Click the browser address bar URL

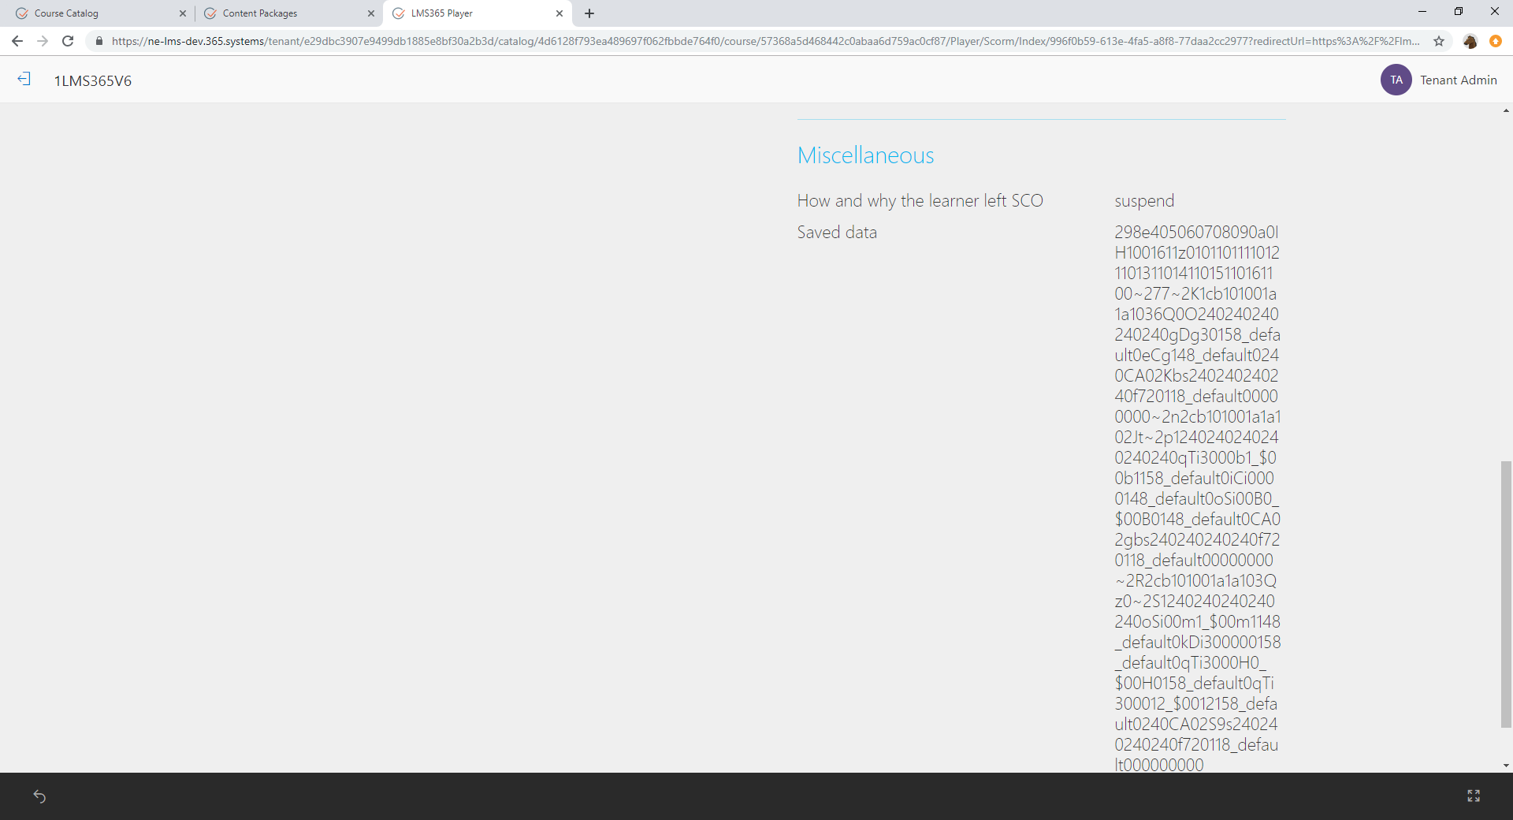tap(765, 41)
